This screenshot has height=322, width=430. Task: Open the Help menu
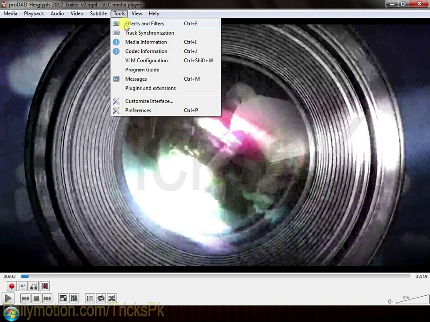point(154,13)
